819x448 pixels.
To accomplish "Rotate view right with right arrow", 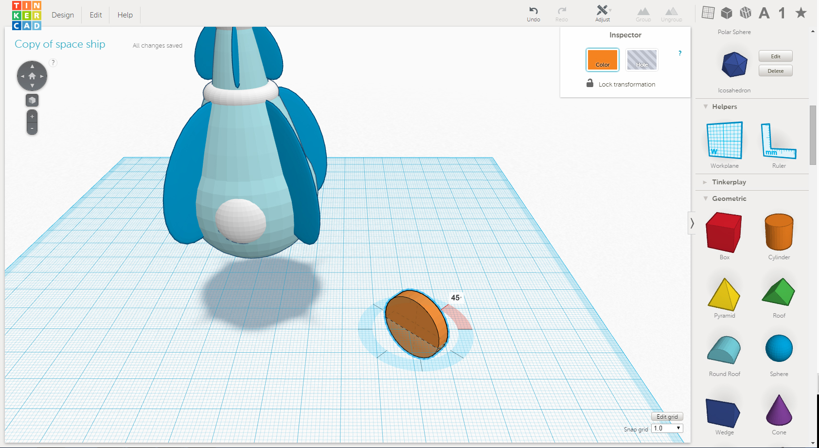I will click(x=42, y=76).
